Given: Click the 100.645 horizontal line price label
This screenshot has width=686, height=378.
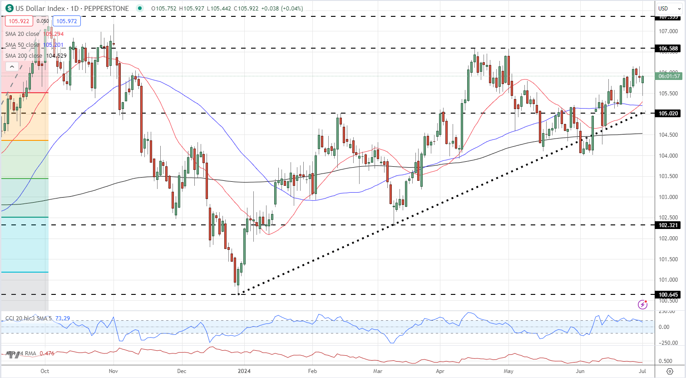Looking at the screenshot, I should [x=668, y=294].
